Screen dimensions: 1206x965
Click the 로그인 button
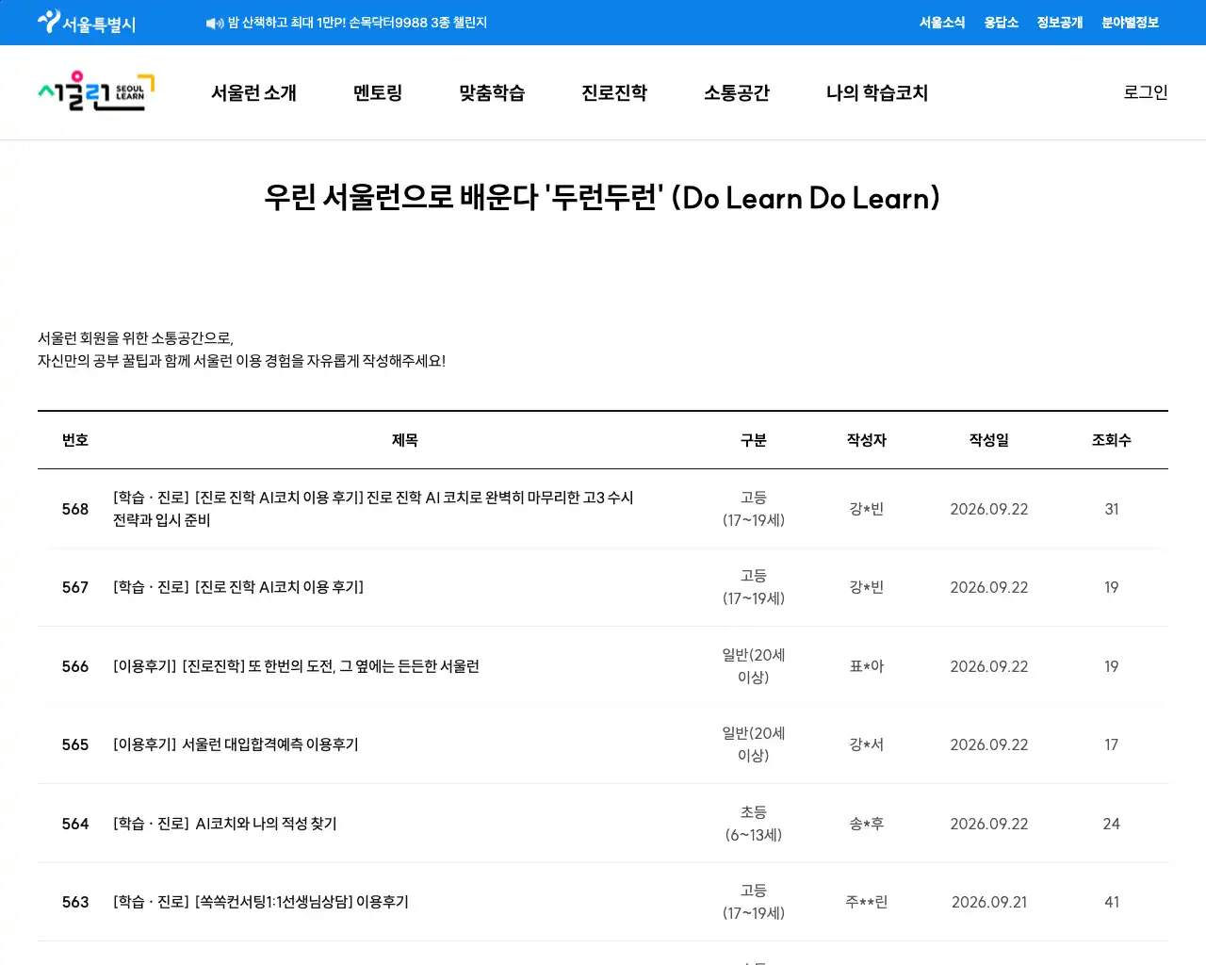(1146, 92)
